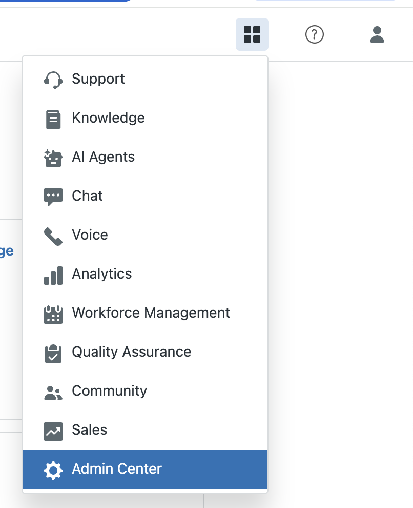Select Admin Center from the menu
This screenshot has width=413, height=508.
pos(116,468)
